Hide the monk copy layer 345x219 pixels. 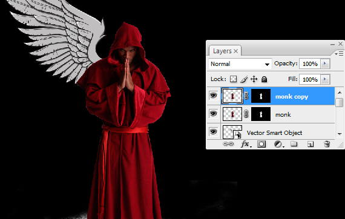(213, 96)
